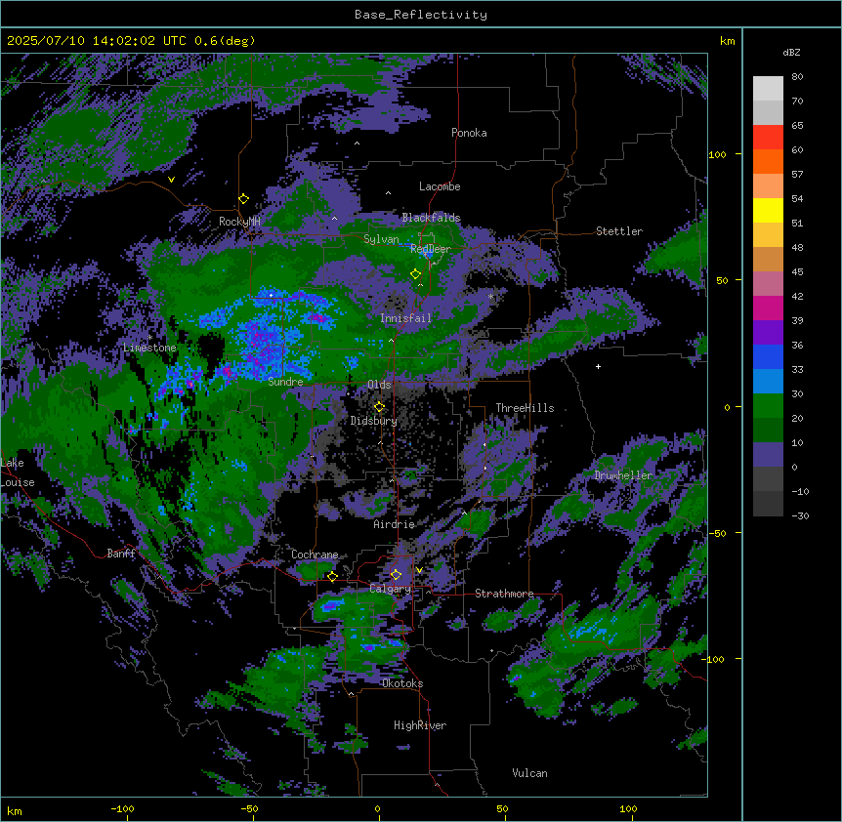
Task: Click the Calgary city label
Action: pos(391,589)
